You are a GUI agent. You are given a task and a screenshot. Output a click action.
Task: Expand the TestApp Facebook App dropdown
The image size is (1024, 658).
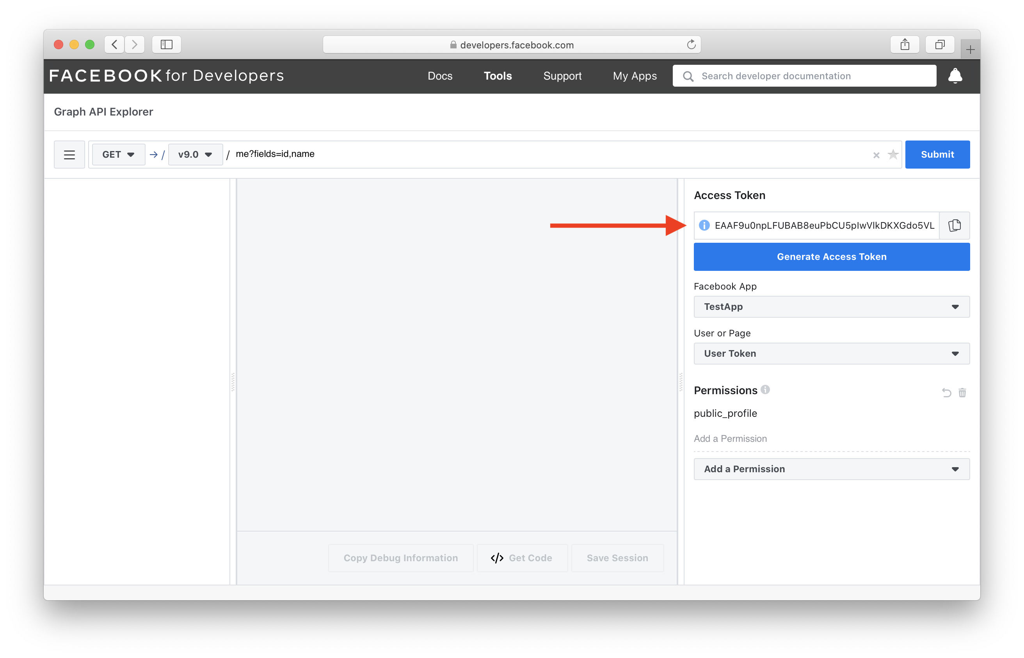[x=831, y=307]
